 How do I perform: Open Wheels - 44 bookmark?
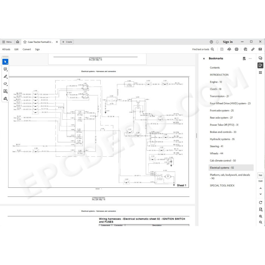click(216, 153)
